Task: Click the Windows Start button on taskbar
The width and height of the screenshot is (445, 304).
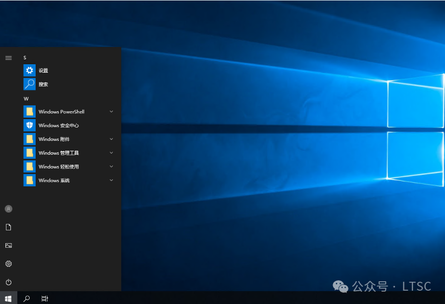Action: pyautogui.click(x=8, y=298)
